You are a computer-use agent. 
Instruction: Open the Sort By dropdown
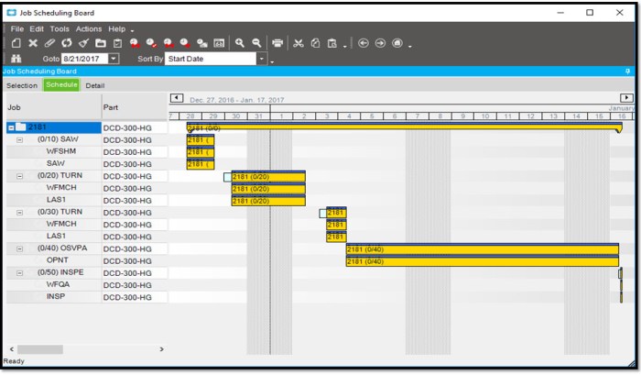click(262, 59)
